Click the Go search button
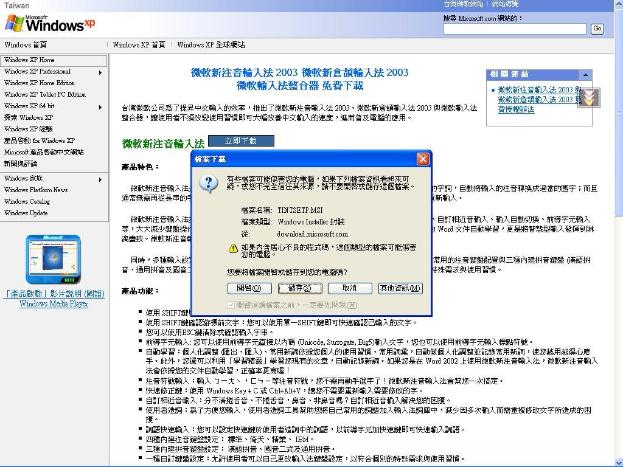 597,29
